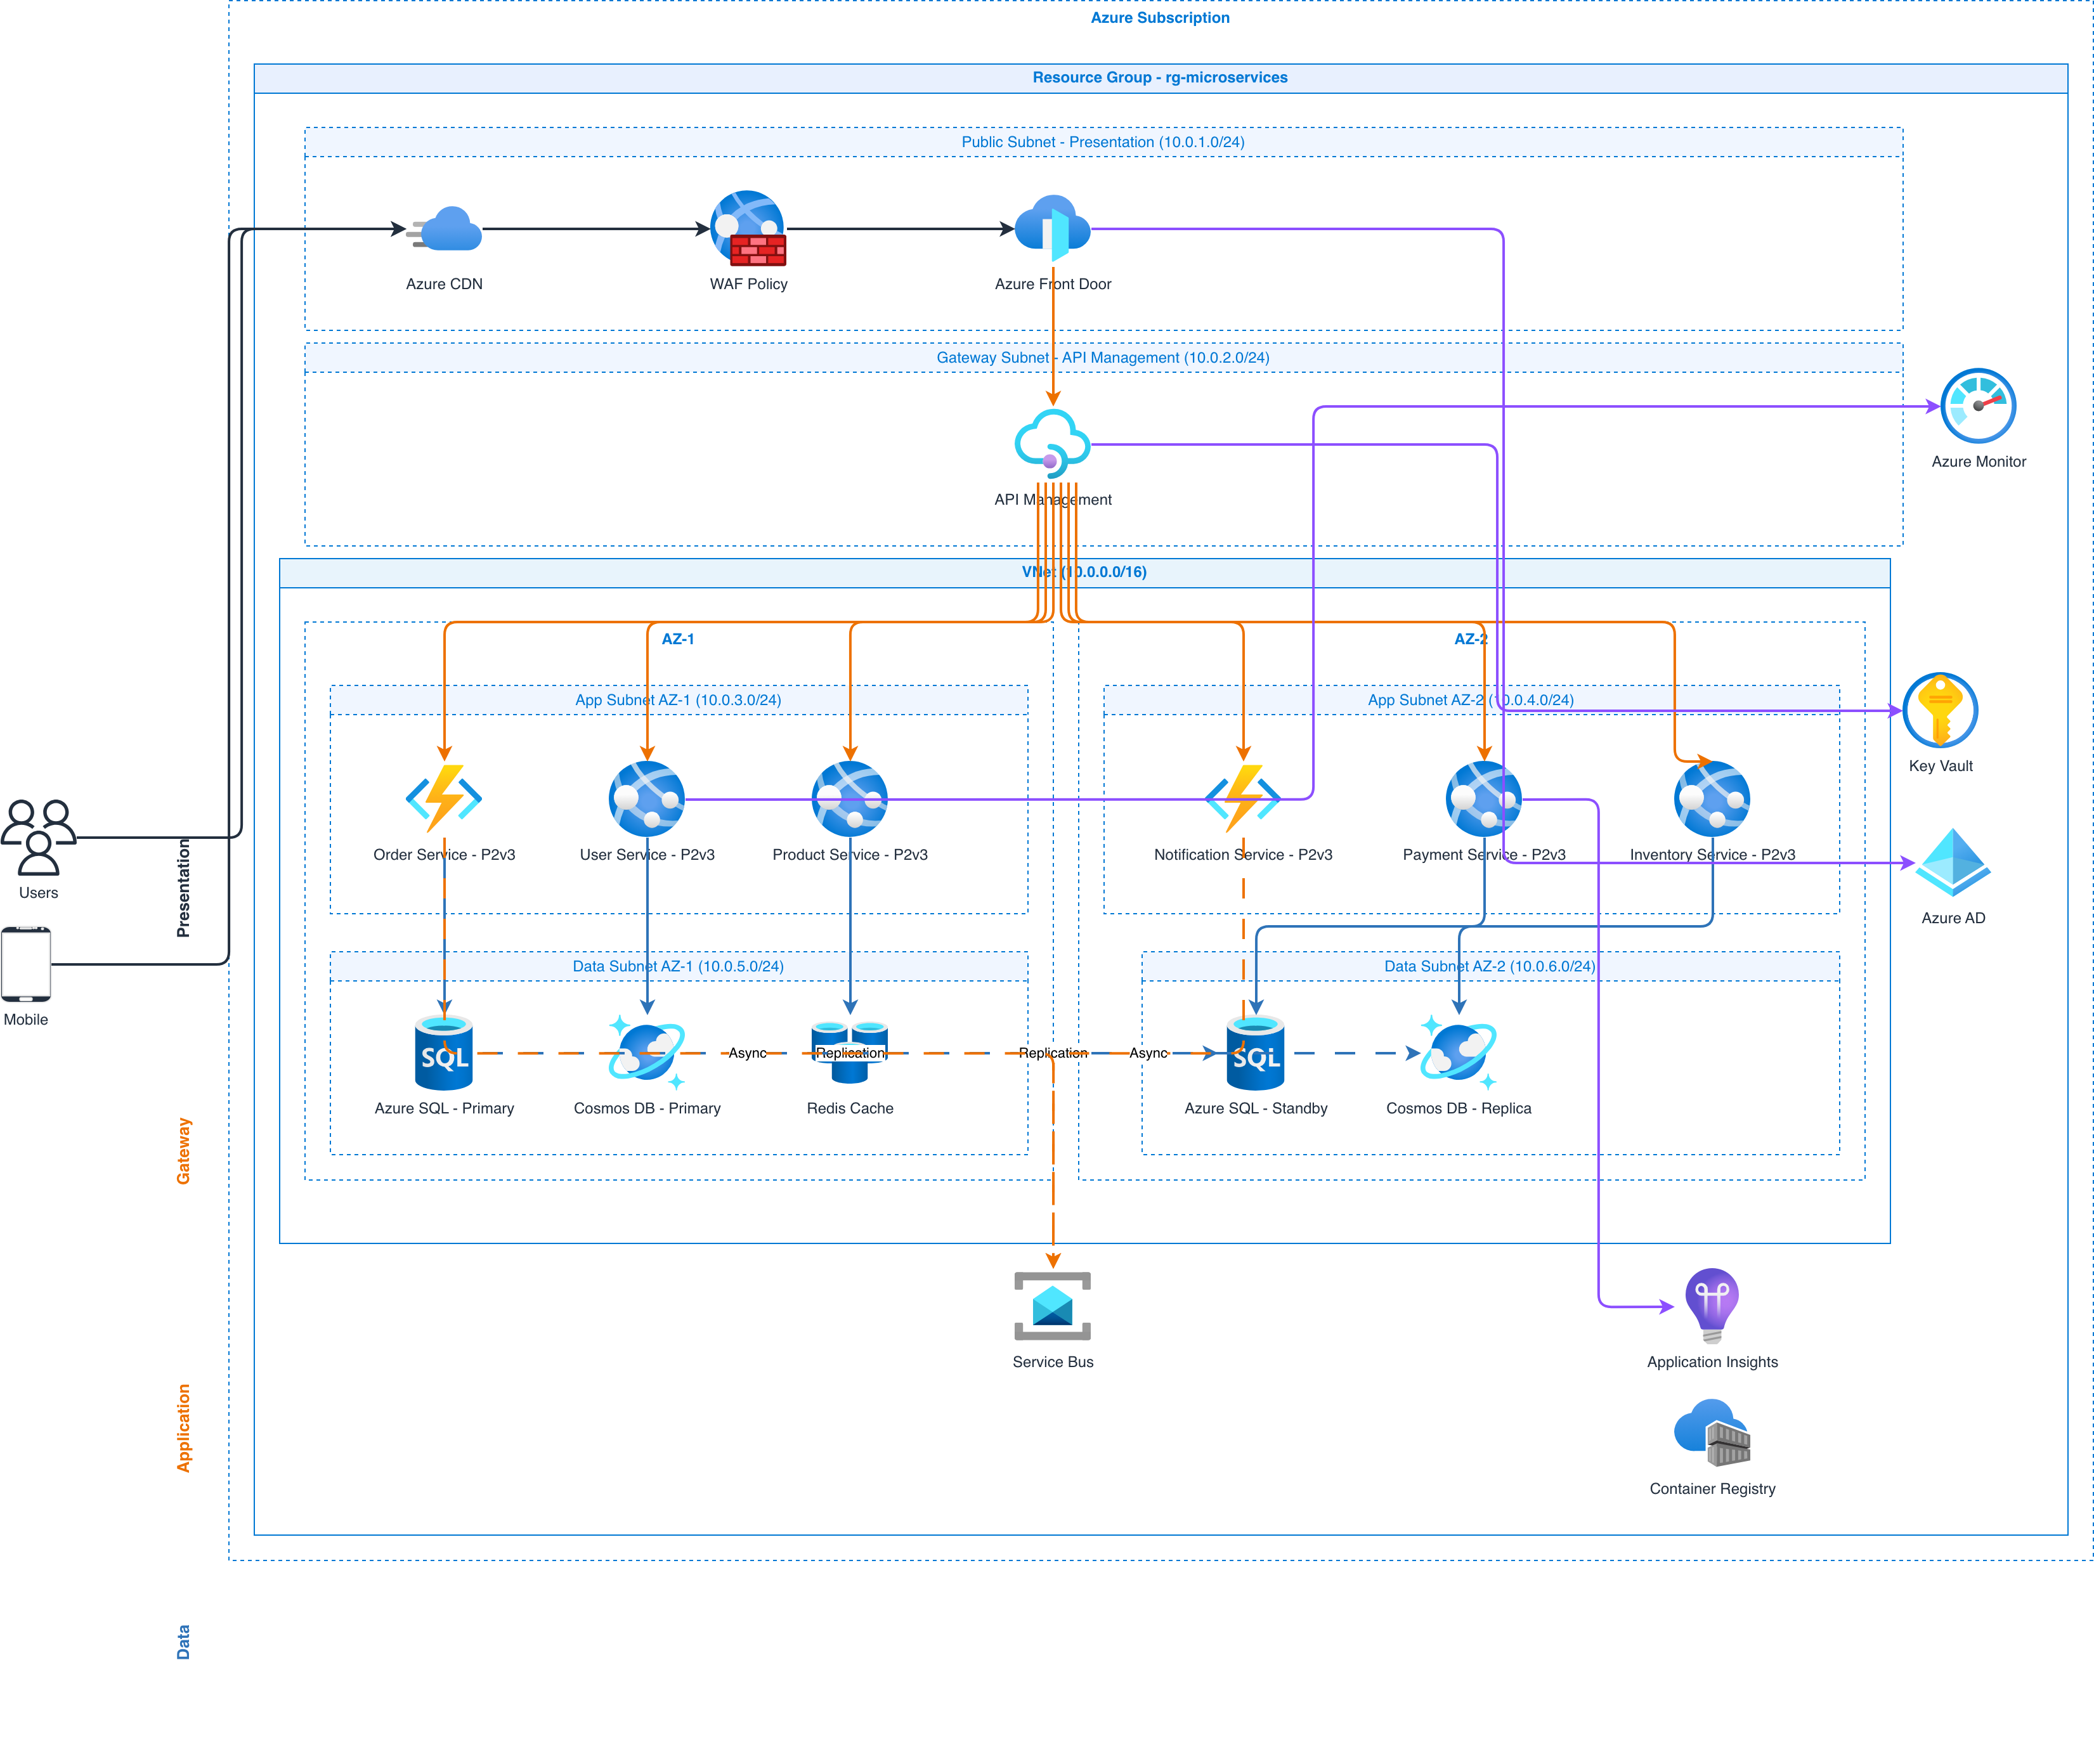Image resolution: width=2094 pixels, height=1764 pixels.
Task: Select the AZ-1 zone label
Action: (x=678, y=639)
